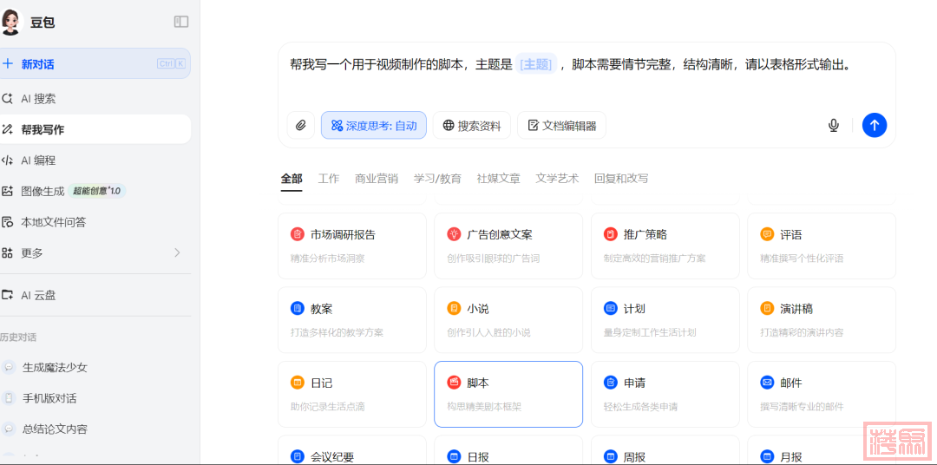
Task: Click the 本地文件问答 document icon
Action: click(x=7, y=222)
